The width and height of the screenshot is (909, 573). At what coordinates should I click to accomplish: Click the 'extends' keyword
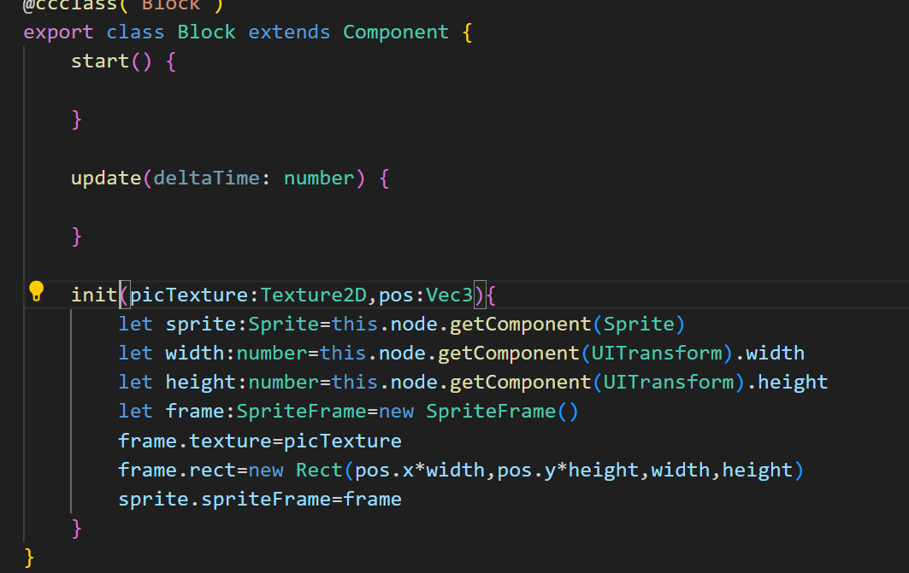(x=289, y=32)
